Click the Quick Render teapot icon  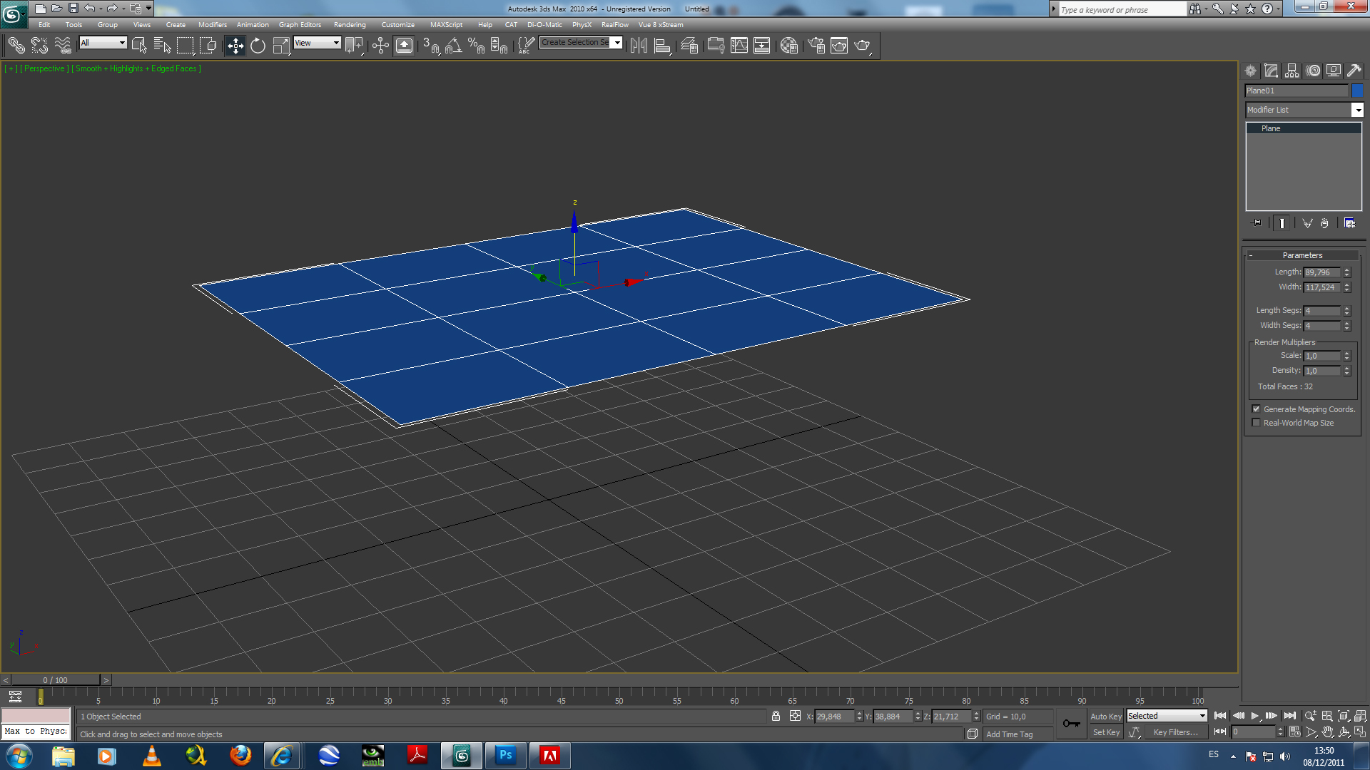click(863, 46)
